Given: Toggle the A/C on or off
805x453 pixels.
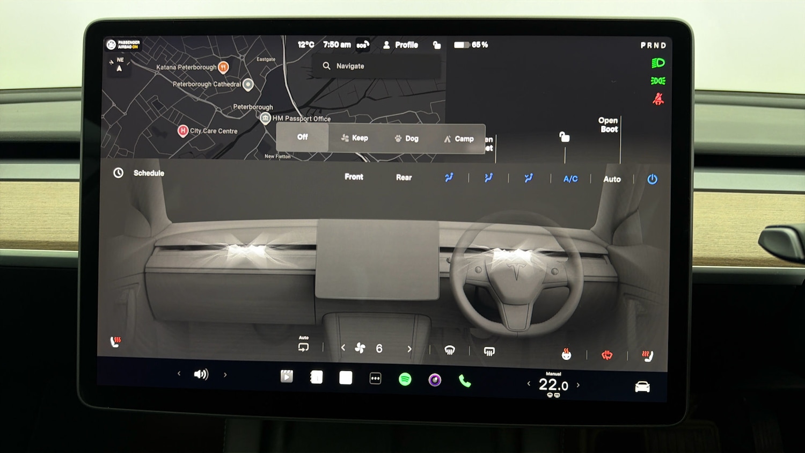Looking at the screenshot, I should click(x=570, y=179).
